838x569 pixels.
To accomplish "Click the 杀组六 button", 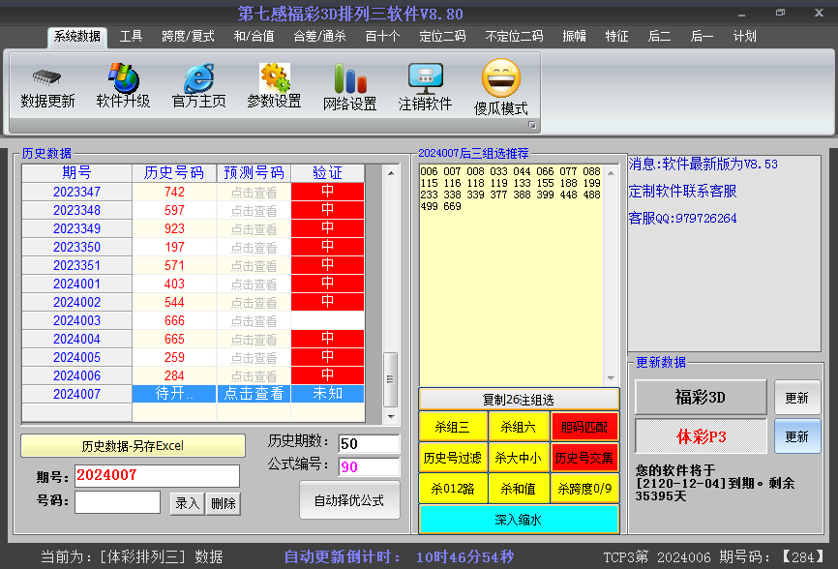I will (519, 427).
